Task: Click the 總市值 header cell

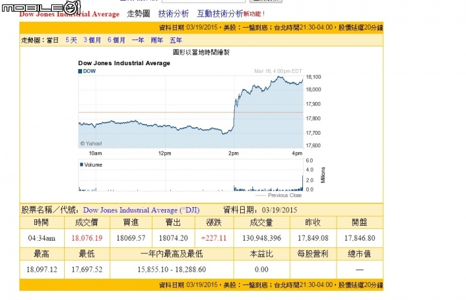Action: click(360, 254)
